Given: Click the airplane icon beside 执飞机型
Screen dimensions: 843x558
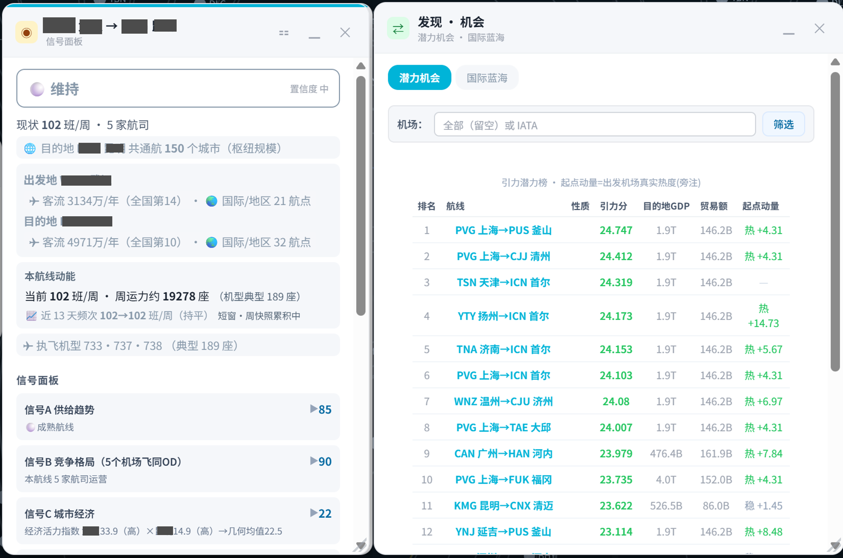Looking at the screenshot, I should (28, 346).
